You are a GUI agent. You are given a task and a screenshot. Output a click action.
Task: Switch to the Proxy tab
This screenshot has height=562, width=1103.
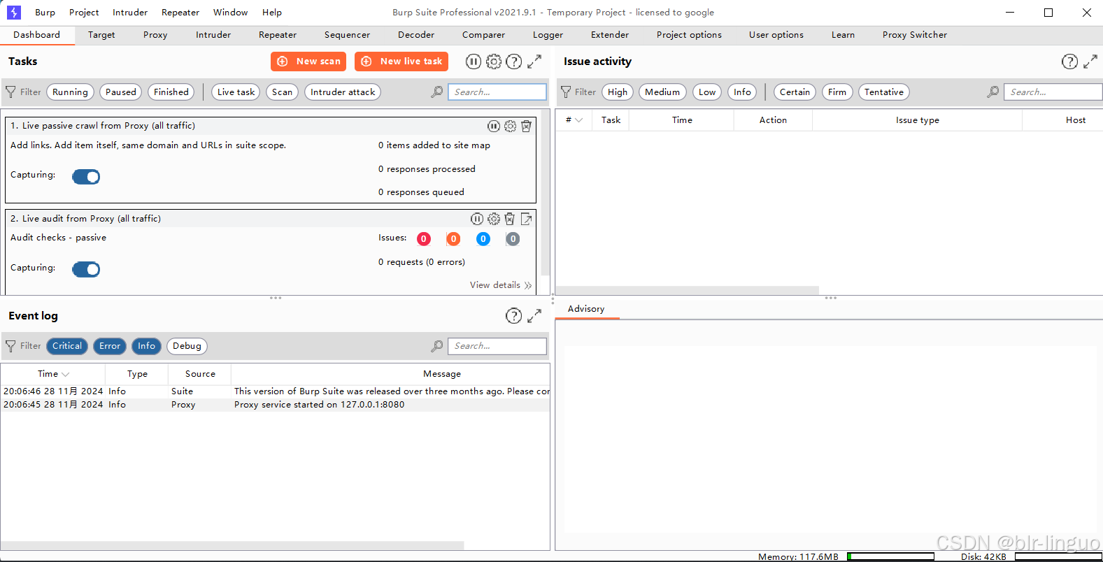[155, 35]
